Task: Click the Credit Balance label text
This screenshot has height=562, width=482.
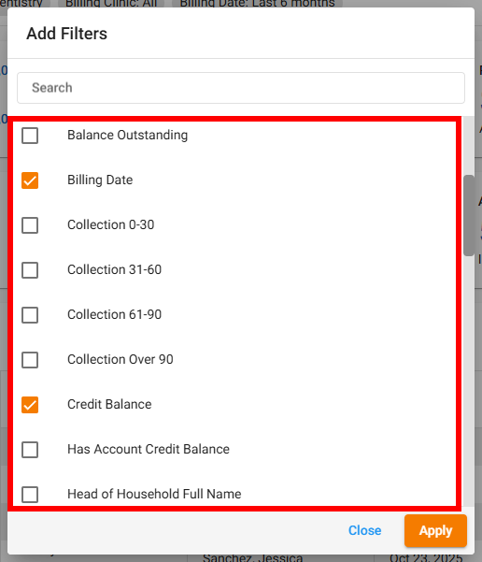Action: [x=109, y=404]
